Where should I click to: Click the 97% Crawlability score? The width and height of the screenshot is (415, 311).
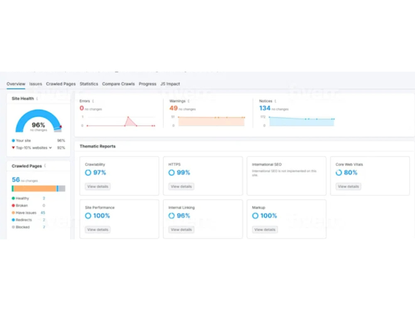pyautogui.click(x=100, y=173)
